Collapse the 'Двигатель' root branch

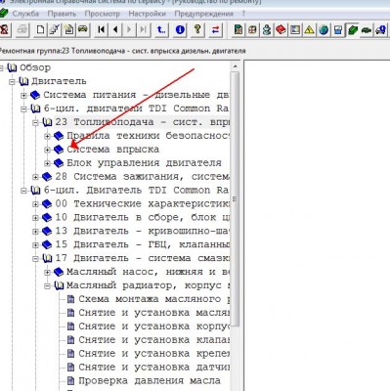tap(12, 81)
